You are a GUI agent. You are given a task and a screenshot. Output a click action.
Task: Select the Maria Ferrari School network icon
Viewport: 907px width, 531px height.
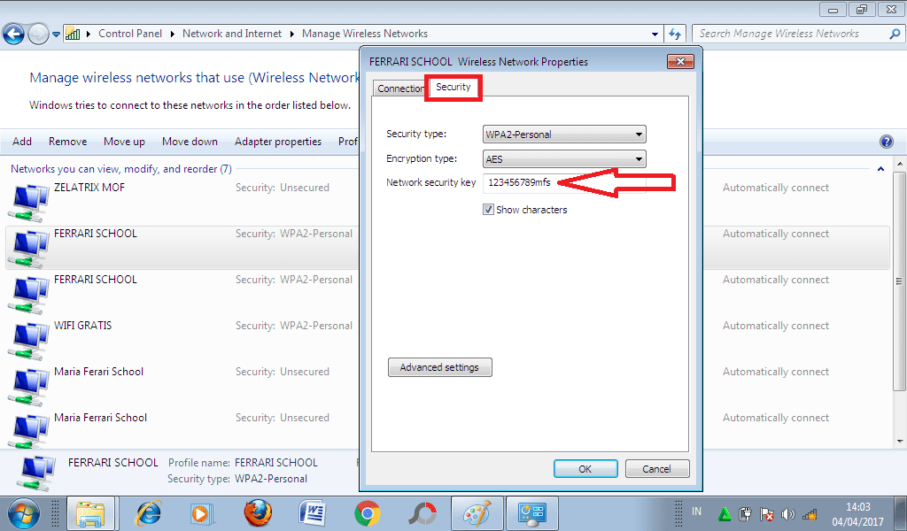coord(27,430)
